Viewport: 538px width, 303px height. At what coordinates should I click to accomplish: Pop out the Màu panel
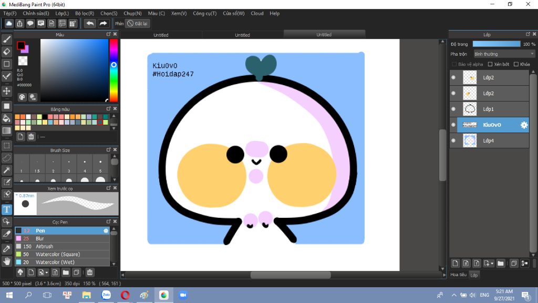(108, 34)
